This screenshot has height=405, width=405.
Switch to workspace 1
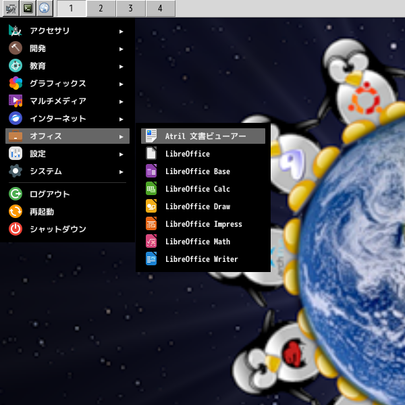[x=72, y=9]
